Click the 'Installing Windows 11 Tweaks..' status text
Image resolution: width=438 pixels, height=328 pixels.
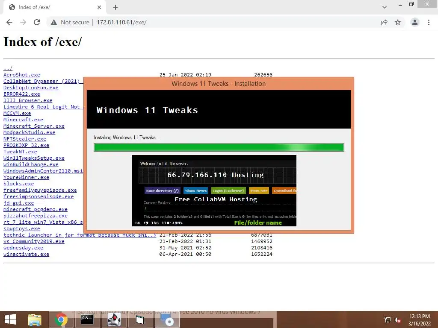tap(126, 138)
